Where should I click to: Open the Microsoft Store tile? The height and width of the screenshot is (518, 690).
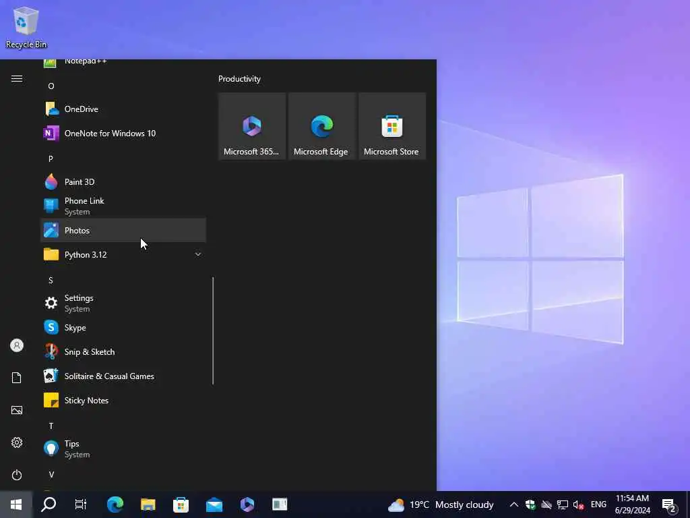click(392, 126)
